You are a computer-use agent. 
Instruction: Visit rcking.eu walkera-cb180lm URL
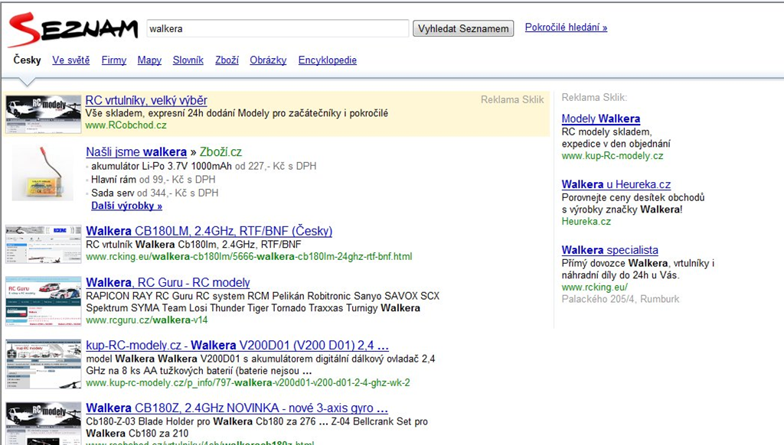click(x=249, y=257)
